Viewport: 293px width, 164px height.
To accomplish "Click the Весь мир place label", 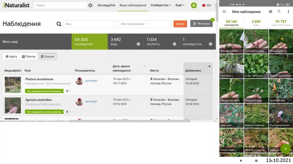I will [10, 42].
